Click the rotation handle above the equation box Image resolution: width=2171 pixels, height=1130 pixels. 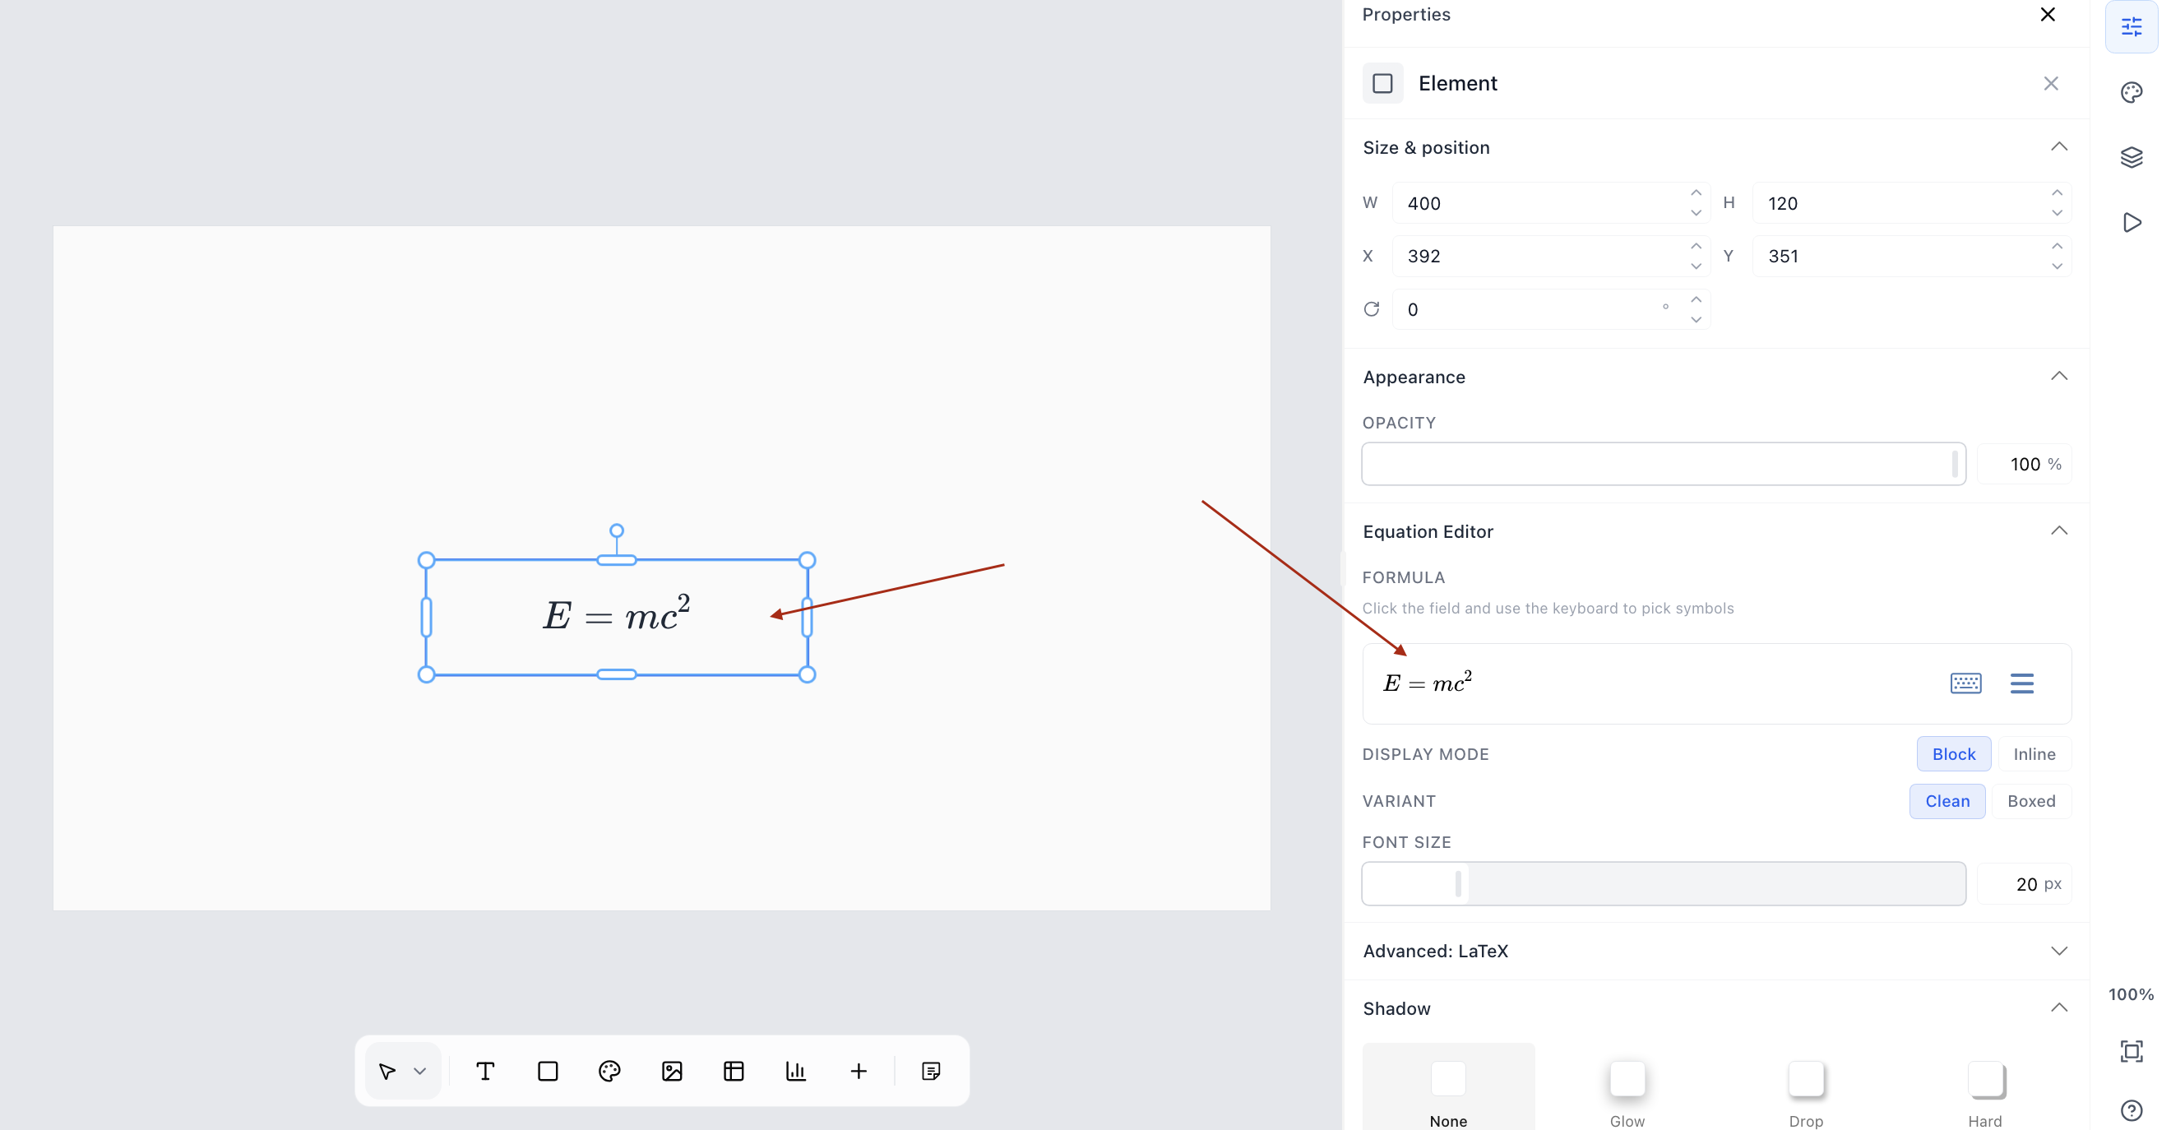[617, 531]
